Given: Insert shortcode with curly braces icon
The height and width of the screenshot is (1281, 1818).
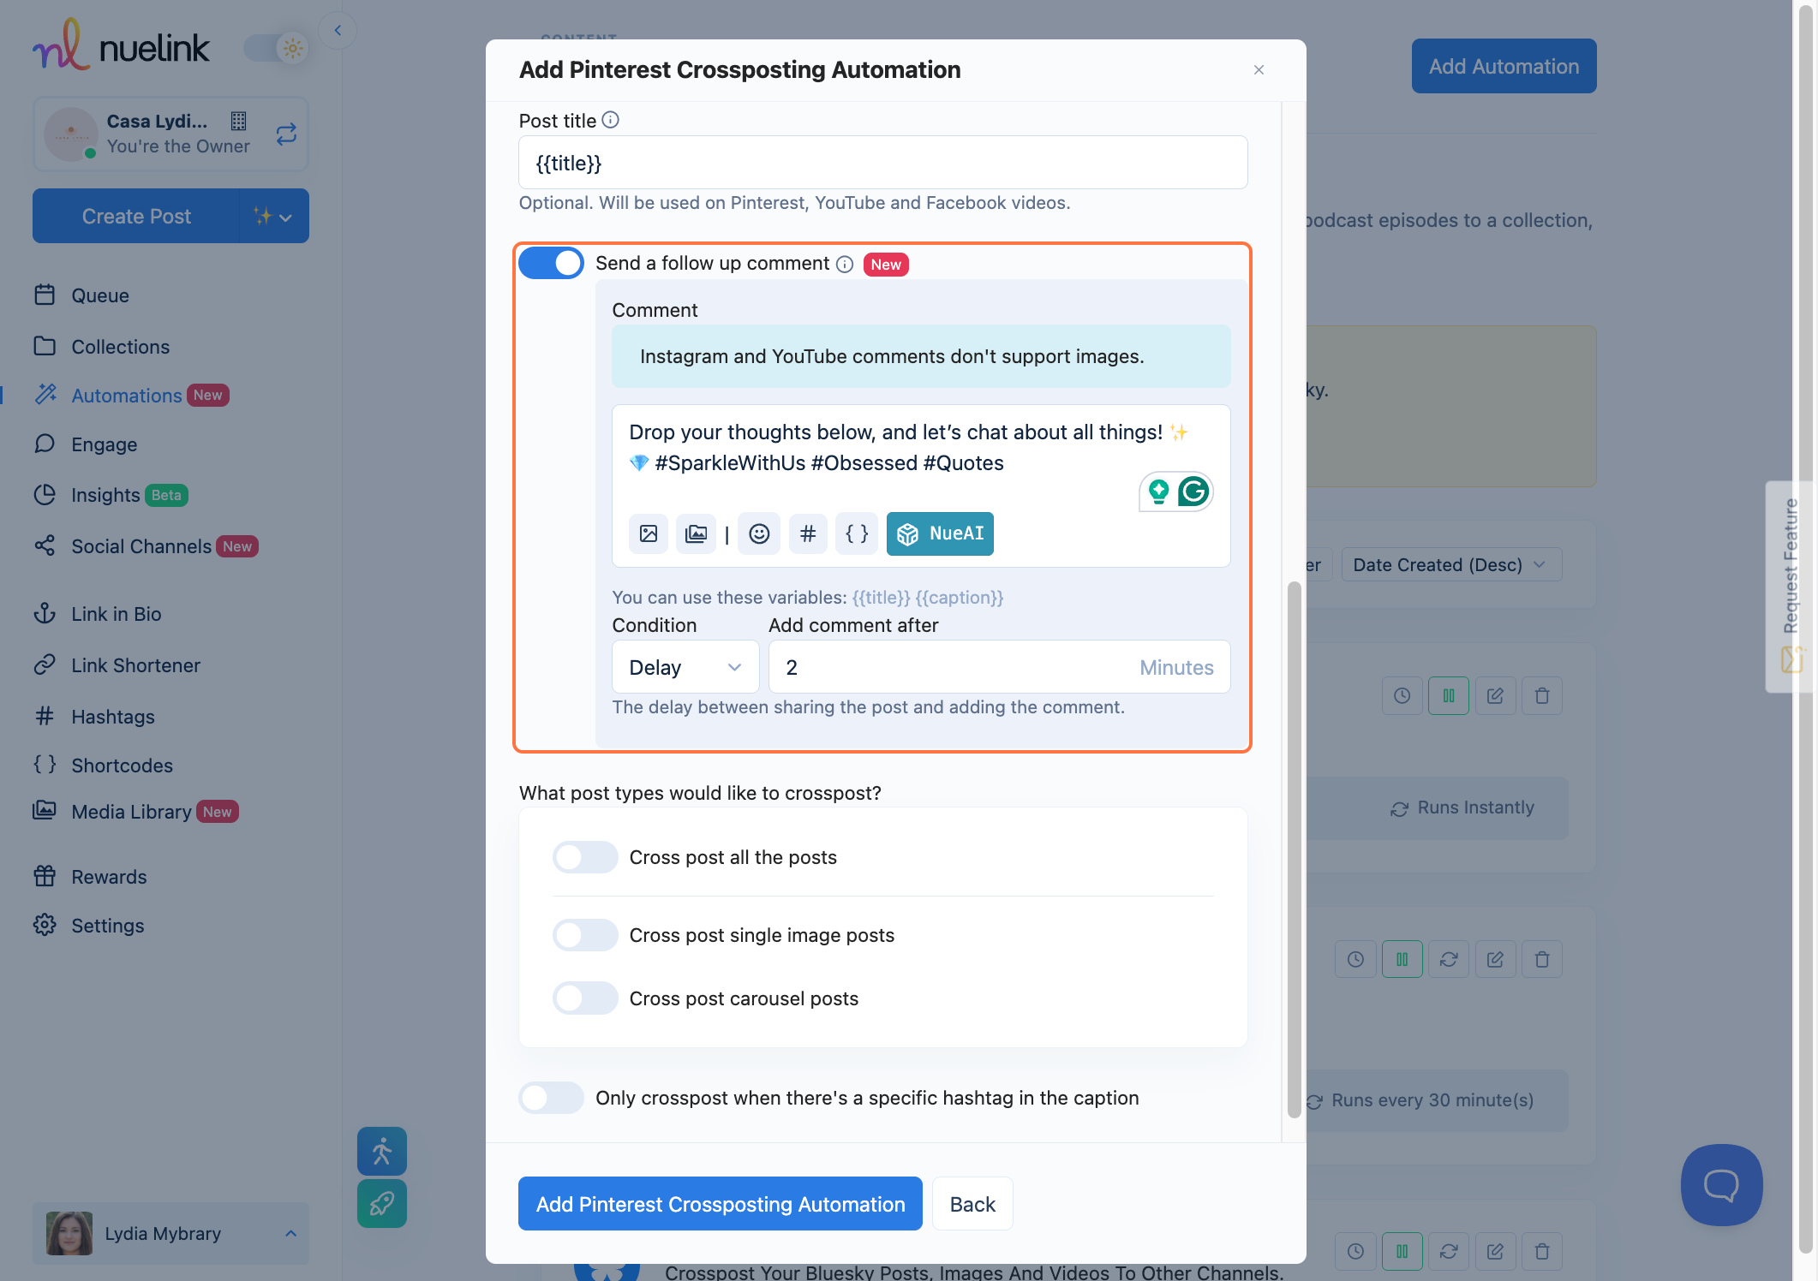Looking at the screenshot, I should (x=857, y=533).
